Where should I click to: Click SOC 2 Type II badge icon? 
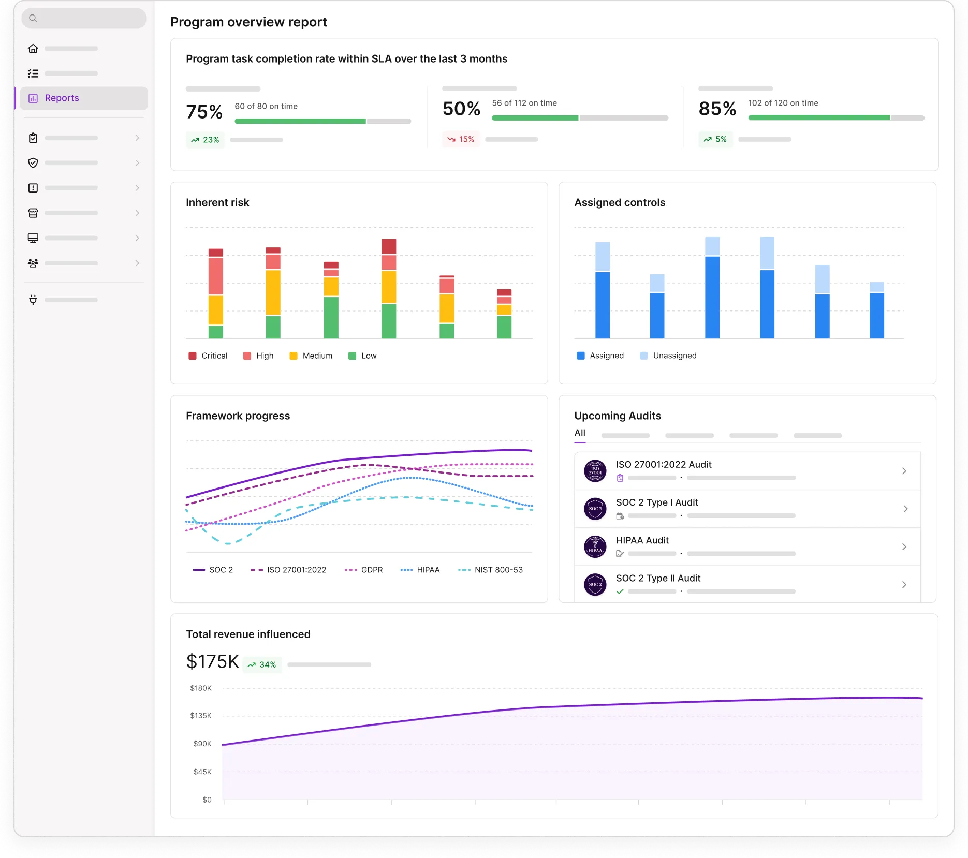coord(595,585)
